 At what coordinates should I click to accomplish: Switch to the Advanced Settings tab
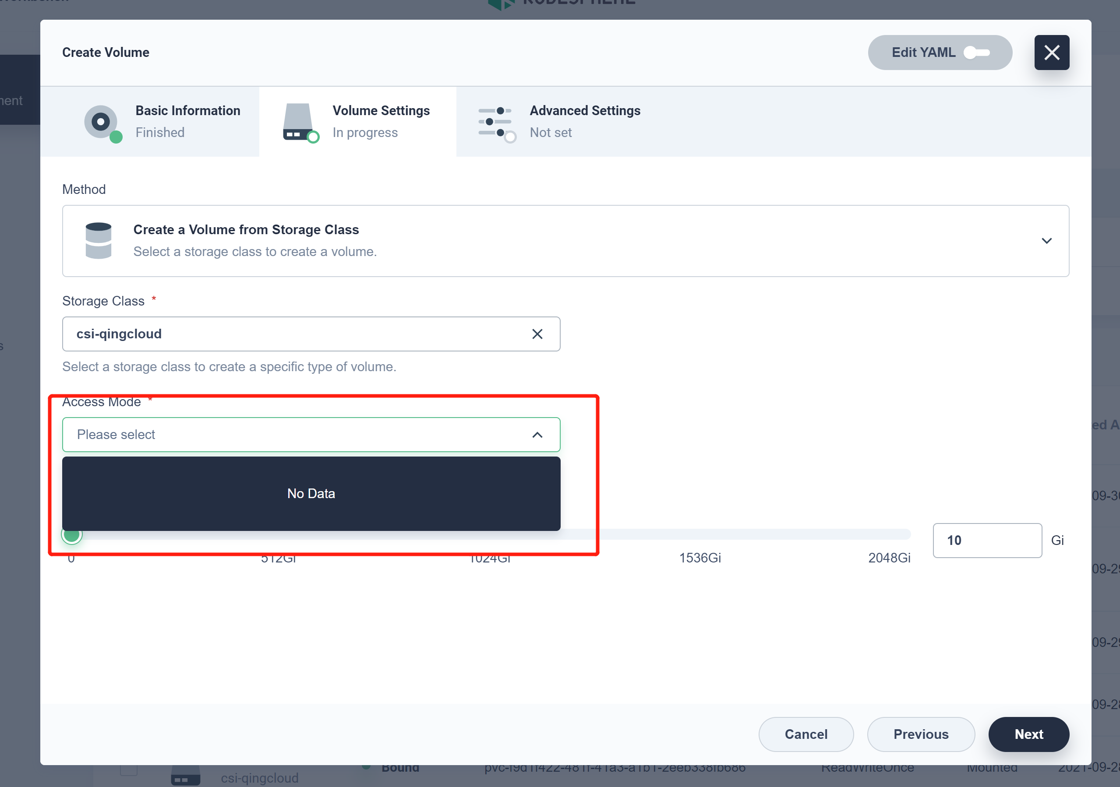(x=585, y=121)
